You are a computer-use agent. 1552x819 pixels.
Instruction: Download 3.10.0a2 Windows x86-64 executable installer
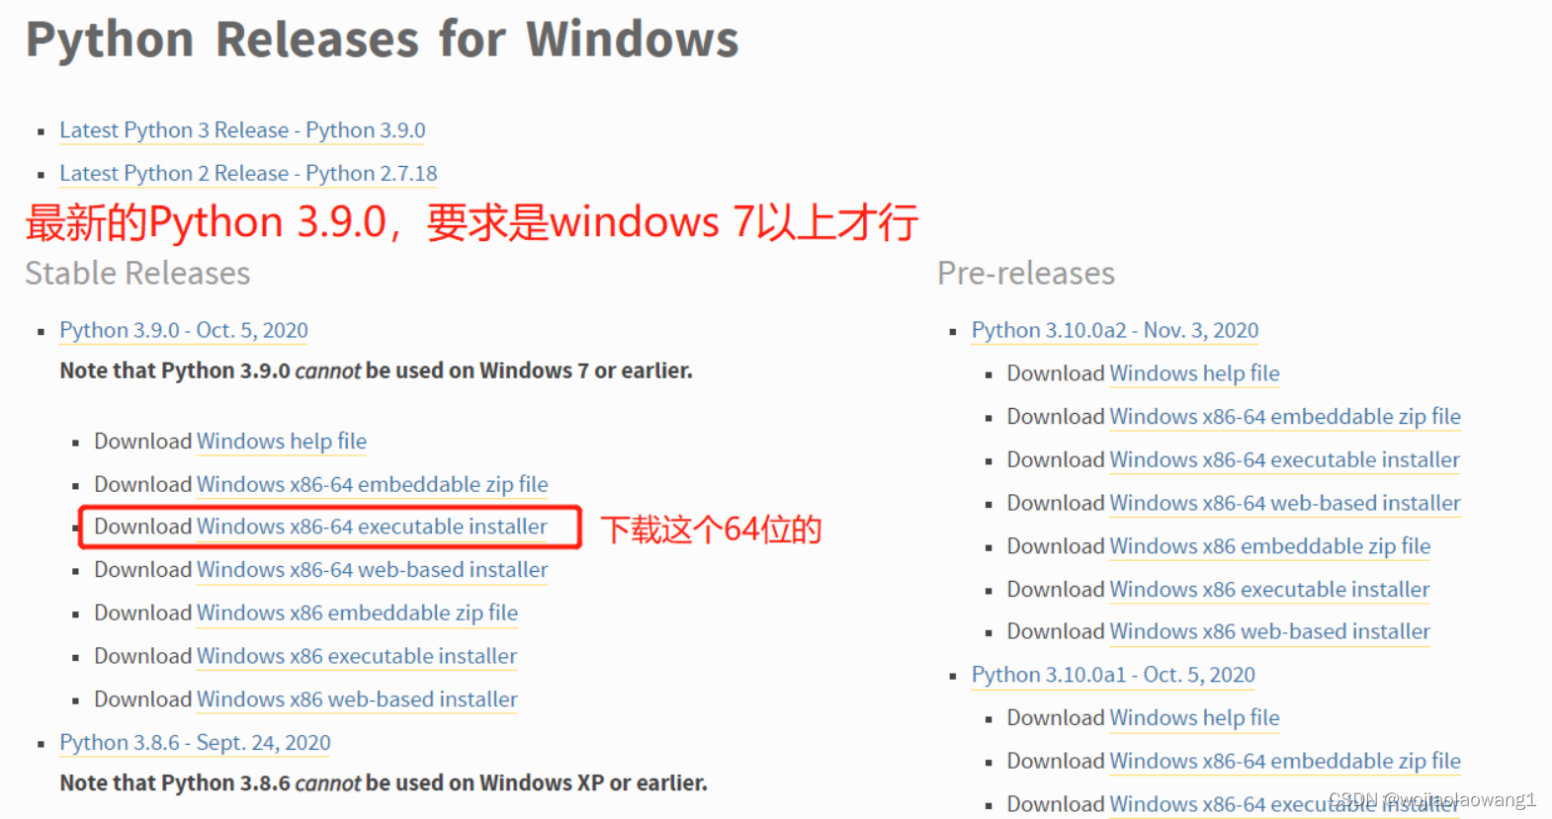click(x=1284, y=460)
